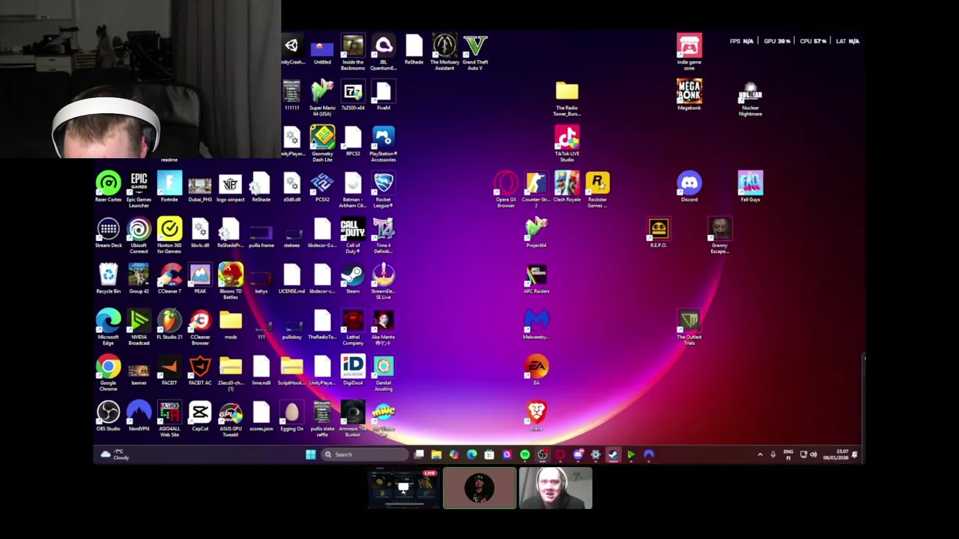The image size is (959, 539).
Task: Open the ARC Raiders shortcut
Action: click(x=536, y=278)
